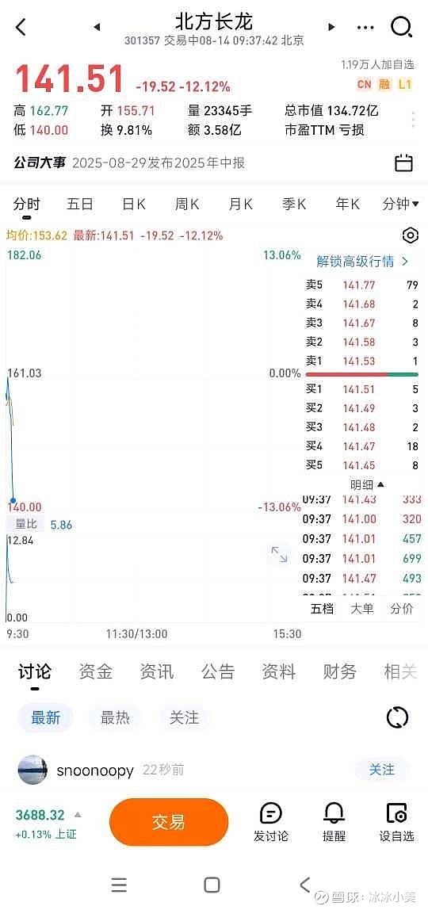This screenshot has height=910, width=428.
Task: Select the 最热 filter chip
Action: coord(116,718)
